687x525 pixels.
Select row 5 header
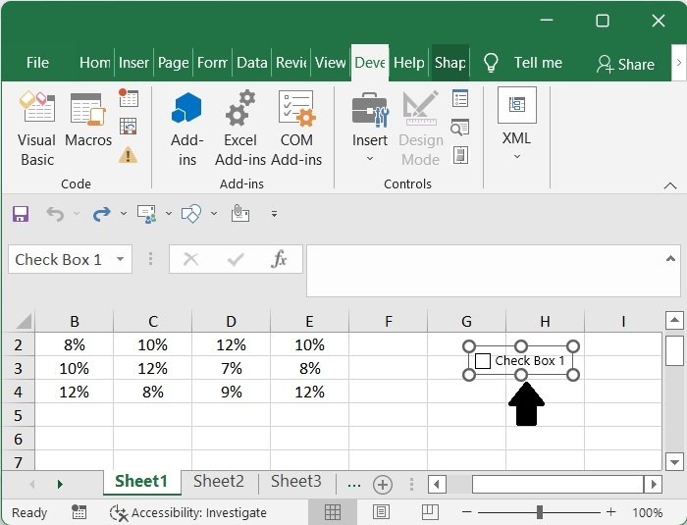(x=18, y=415)
